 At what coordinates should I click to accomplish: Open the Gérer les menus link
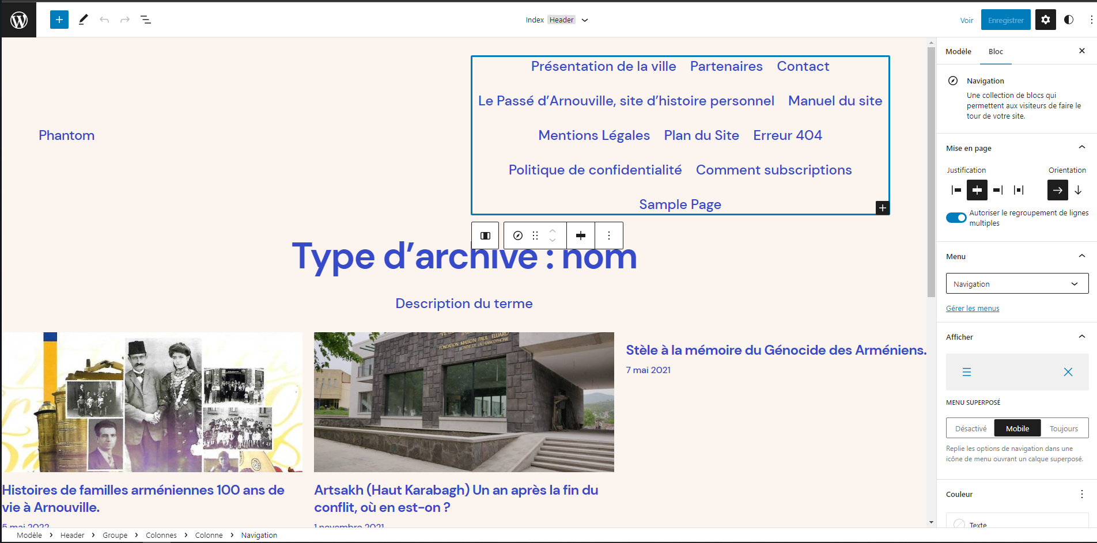coord(973,309)
